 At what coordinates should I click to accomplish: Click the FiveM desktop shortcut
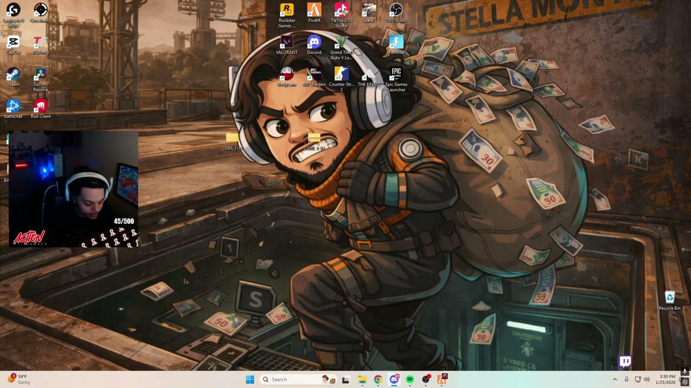click(314, 13)
